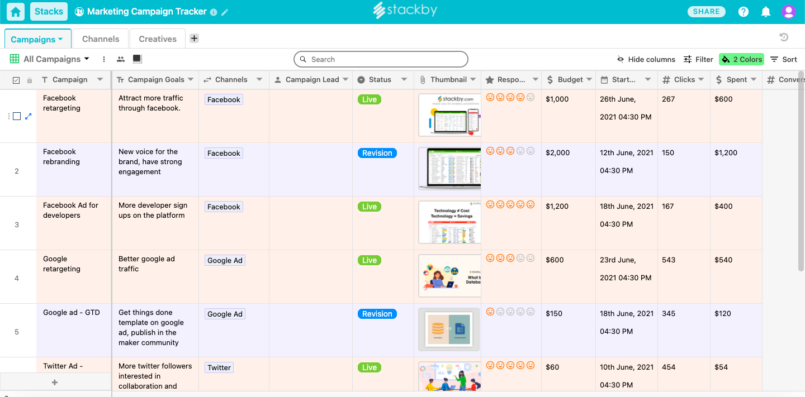The image size is (805, 397).
Task: Open the Thumbnail column dropdown arrow
Action: point(473,79)
